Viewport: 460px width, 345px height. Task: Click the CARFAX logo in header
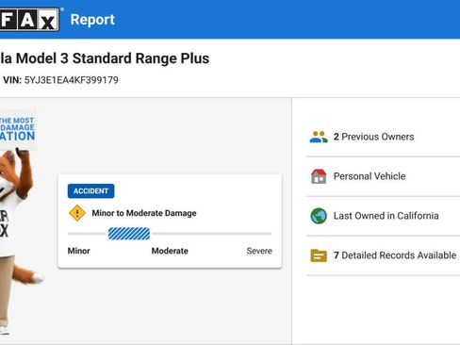pyautogui.click(x=29, y=20)
